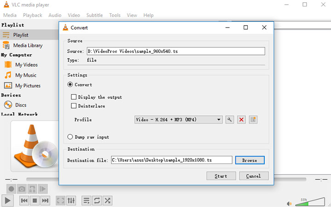Enable the Deinterlace checkbox
The image size is (331, 207).
(74, 106)
